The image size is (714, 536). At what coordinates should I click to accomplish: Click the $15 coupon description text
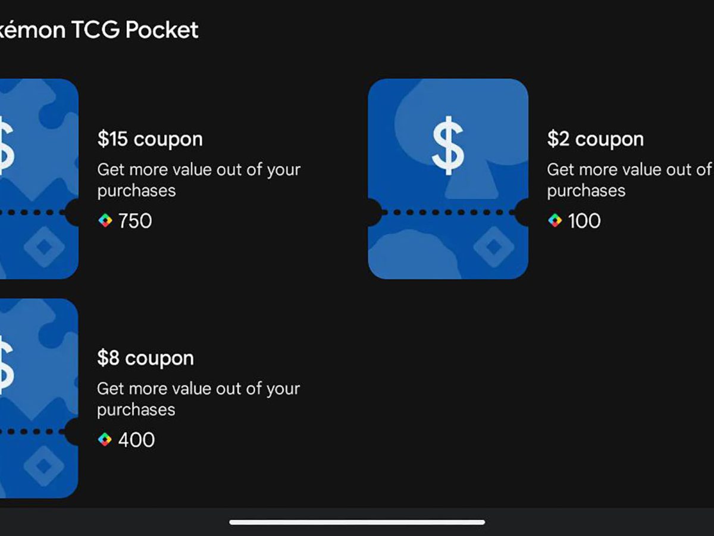(198, 180)
